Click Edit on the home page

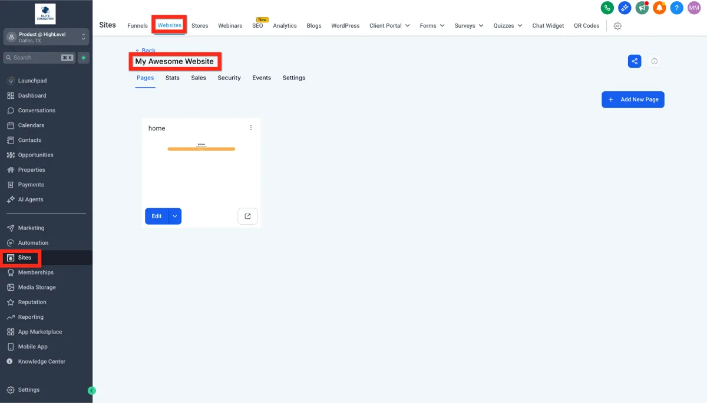(157, 216)
